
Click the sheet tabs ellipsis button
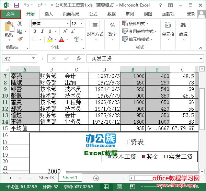(30, 178)
